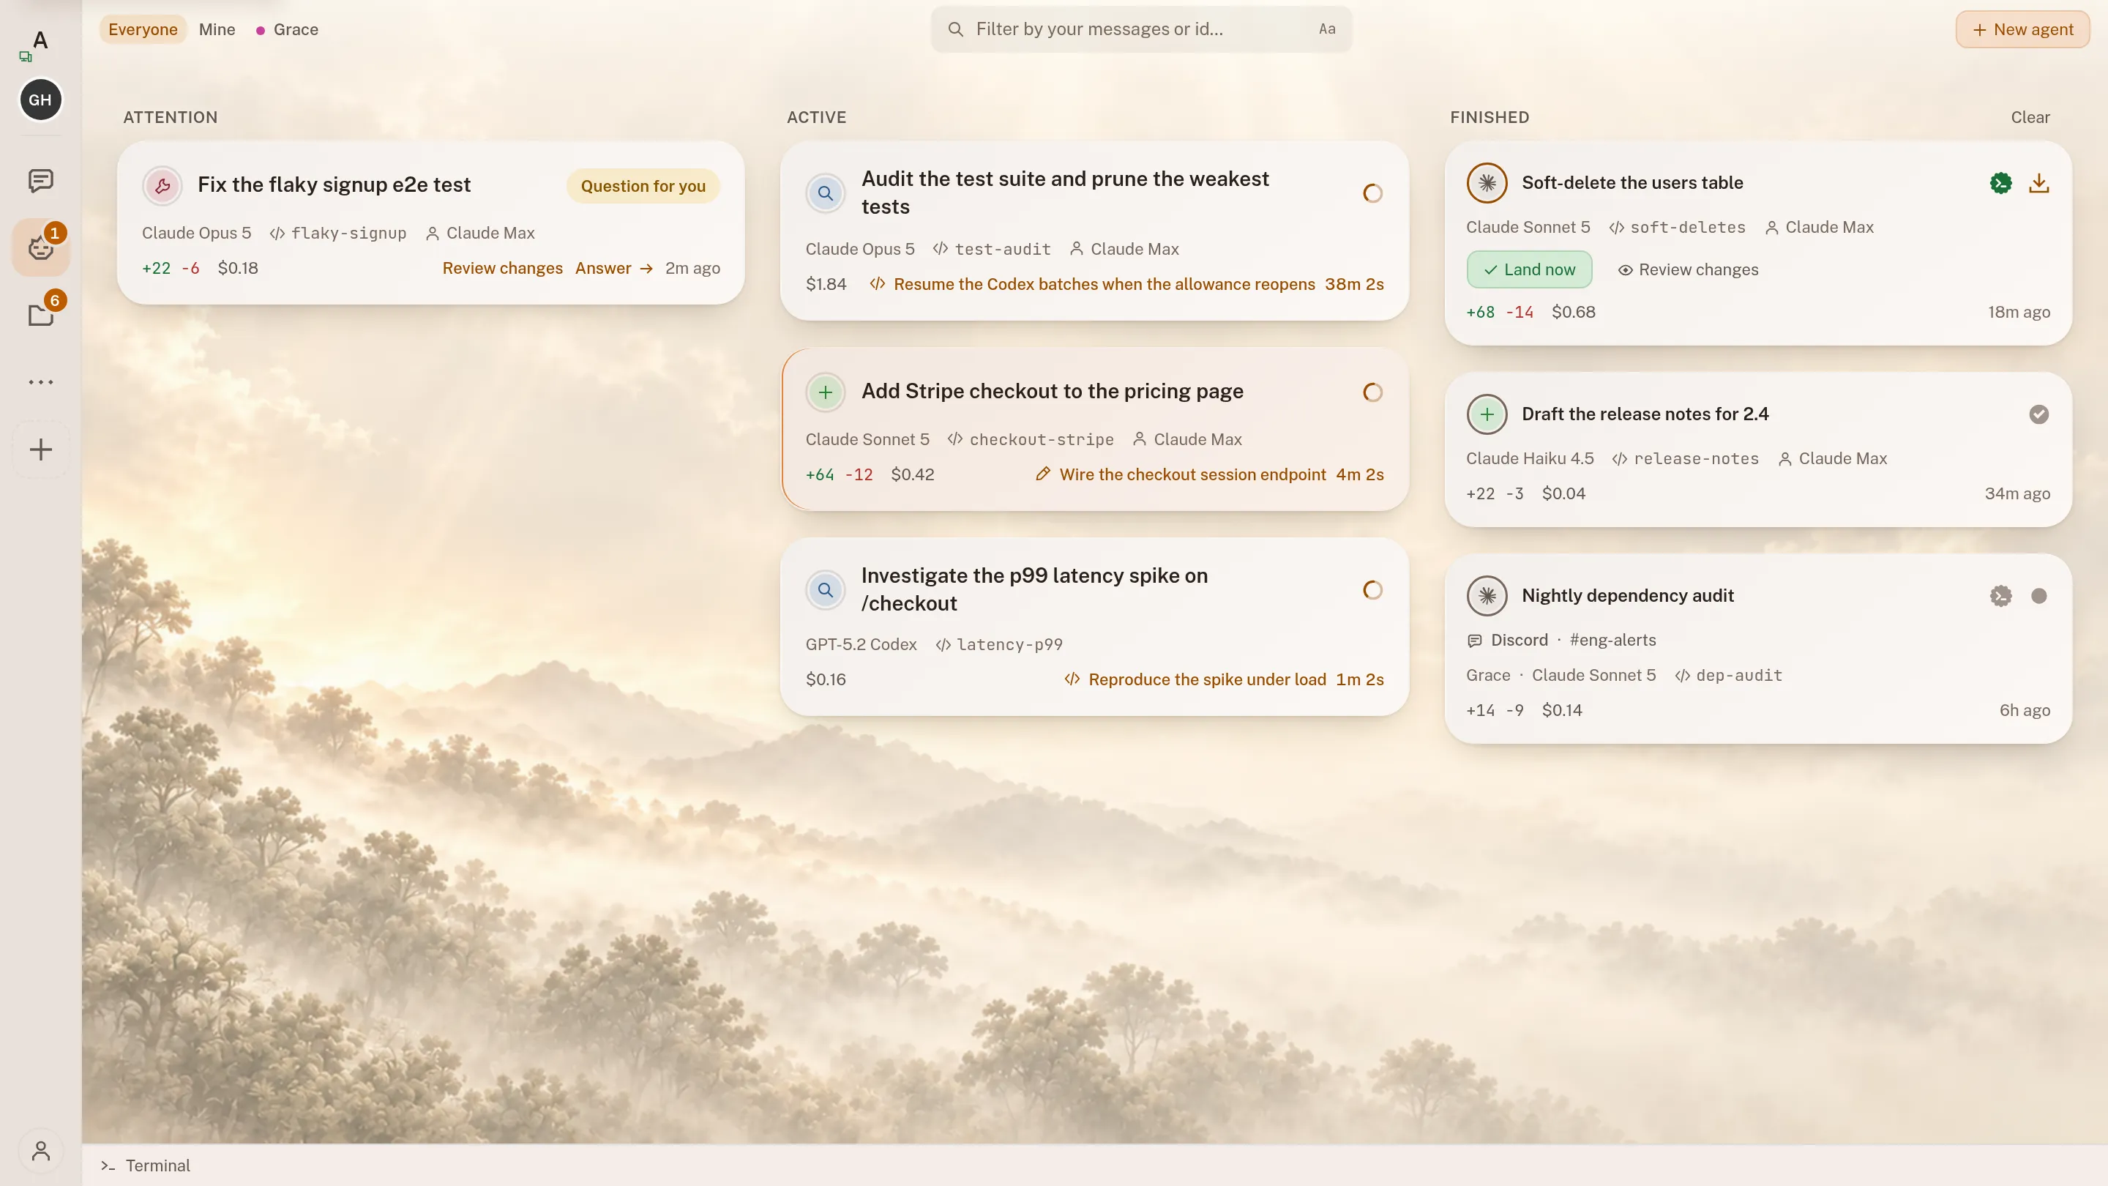Click the gray dot on Nightly dependency audit
The width and height of the screenshot is (2108, 1186).
(x=2038, y=596)
